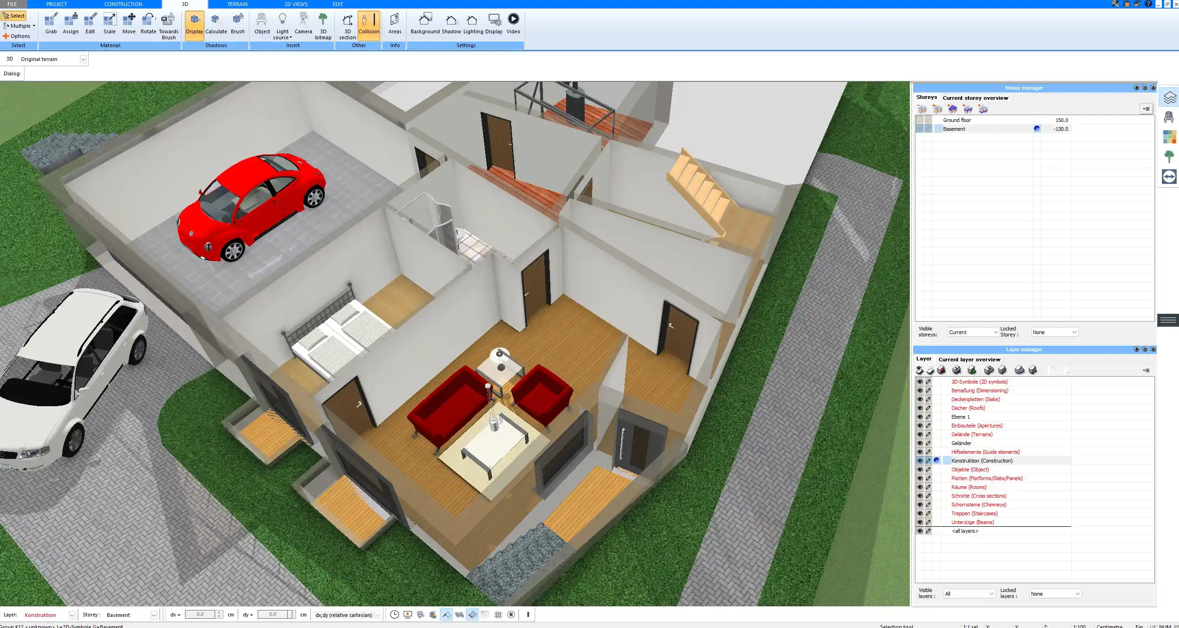This screenshot has height=628, width=1179.
Task: Toggle visibility of Treppen (Staircases) layer
Action: [920, 513]
